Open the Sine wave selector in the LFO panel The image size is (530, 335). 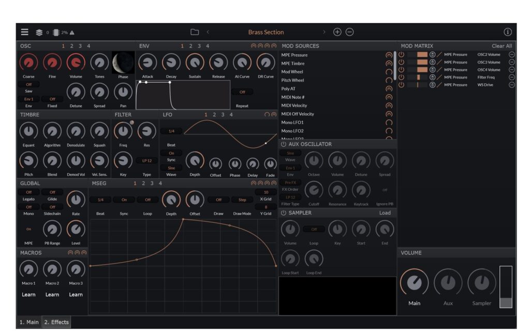click(x=171, y=167)
